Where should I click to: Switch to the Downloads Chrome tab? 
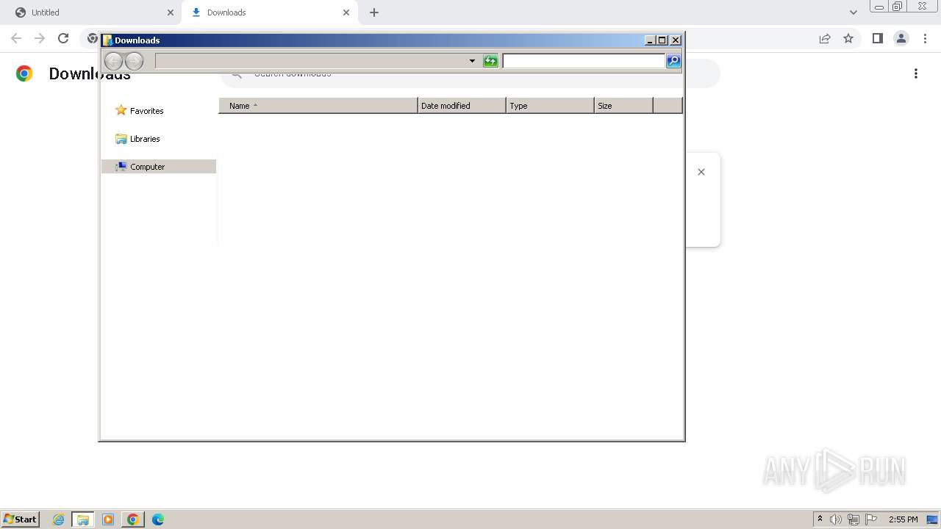tap(268, 12)
